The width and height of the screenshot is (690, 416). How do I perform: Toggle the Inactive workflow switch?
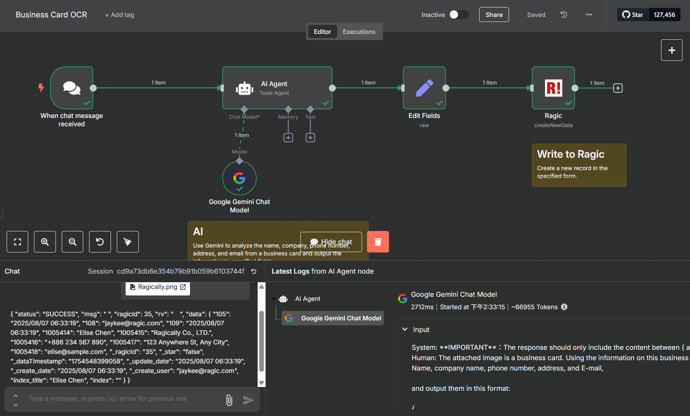pyautogui.click(x=459, y=14)
